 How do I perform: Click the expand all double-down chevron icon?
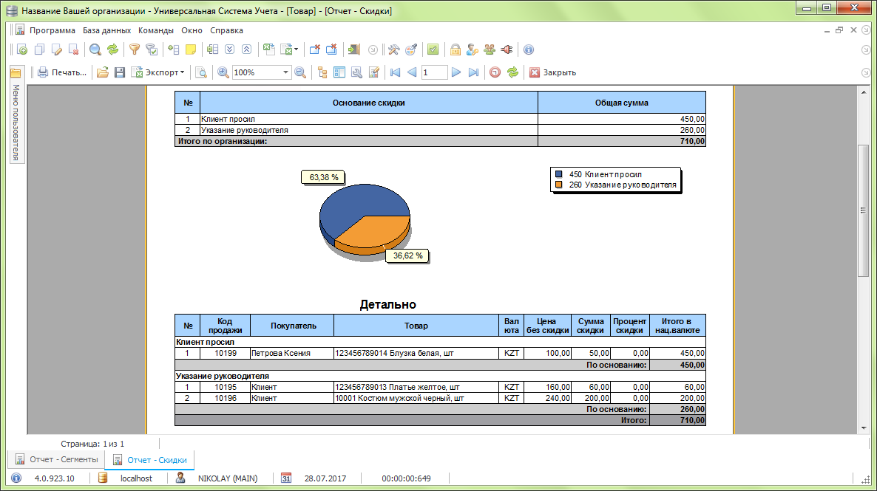(x=229, y=49)
